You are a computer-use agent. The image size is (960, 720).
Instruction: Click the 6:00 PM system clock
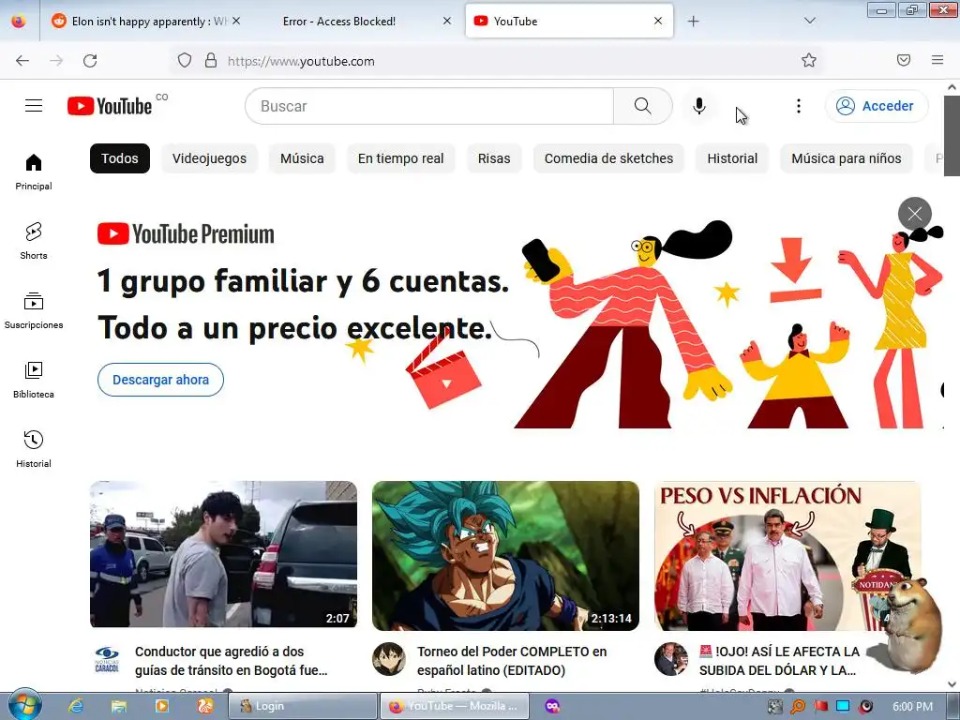(x=912, y=706)
